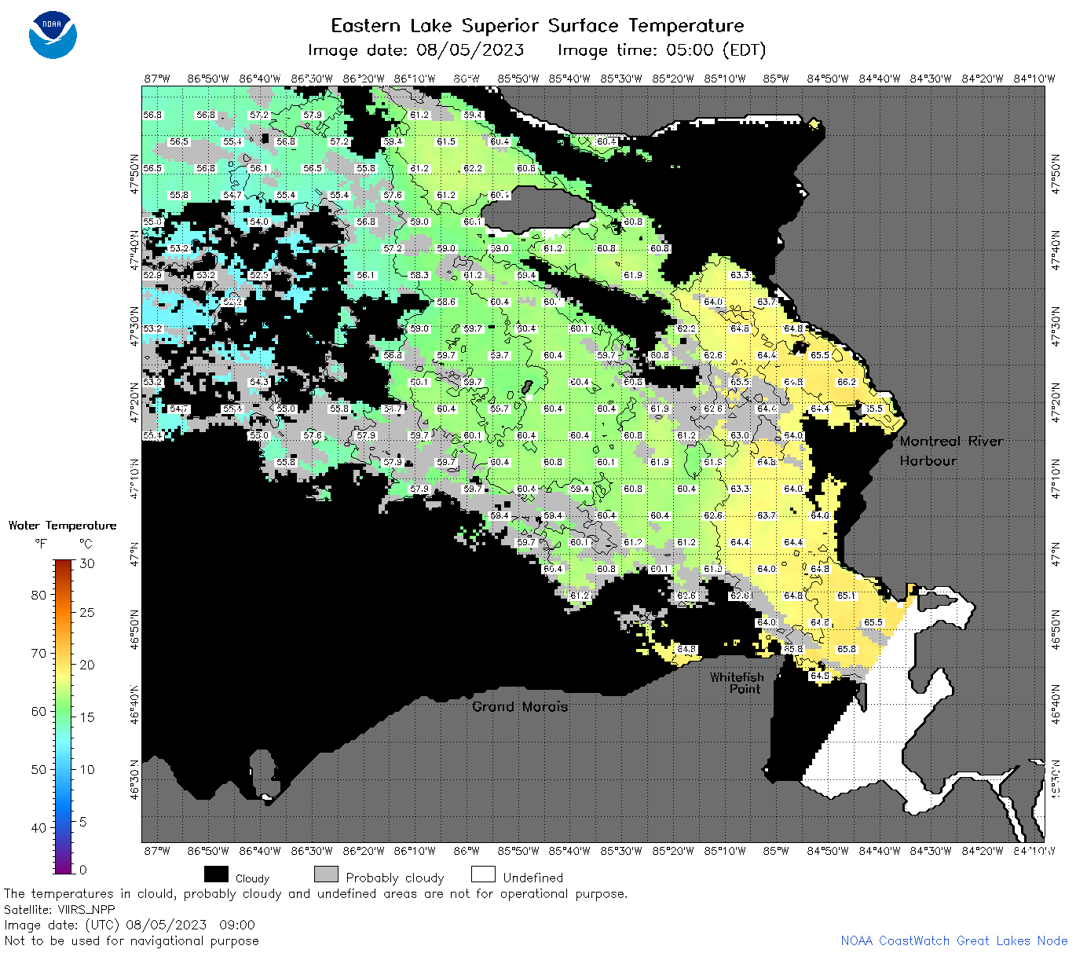Click the 47°N label on the left axis
1076x953 pixels.
pos(134,553)
